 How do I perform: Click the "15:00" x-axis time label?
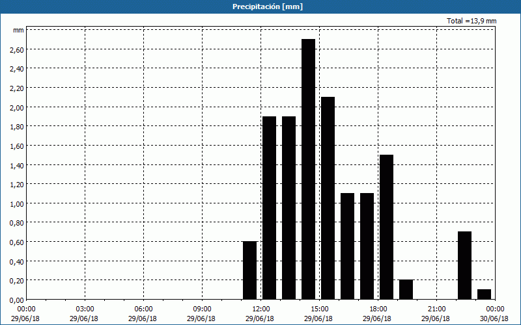point(319,309)
